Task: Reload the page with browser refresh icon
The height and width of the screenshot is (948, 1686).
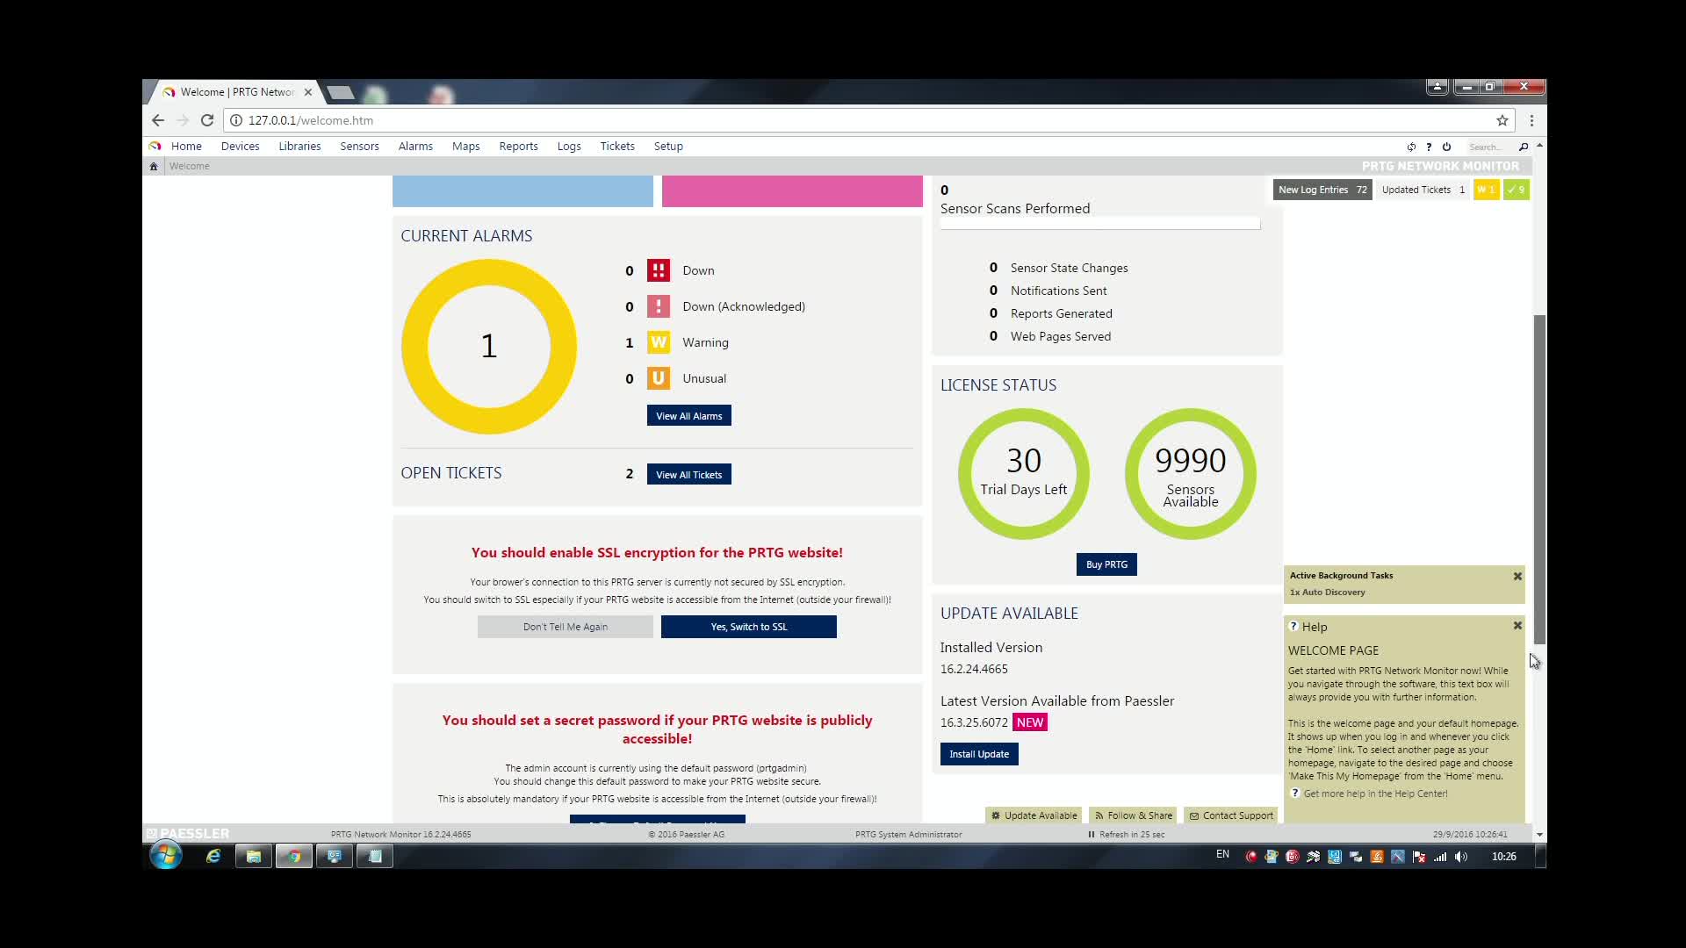Action: pos(207,120)
